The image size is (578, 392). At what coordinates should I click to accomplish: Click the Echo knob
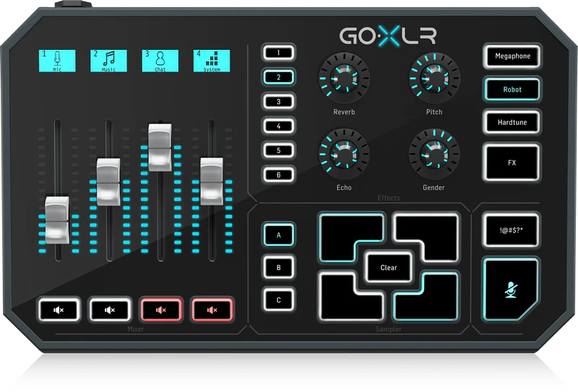point(344,154)
